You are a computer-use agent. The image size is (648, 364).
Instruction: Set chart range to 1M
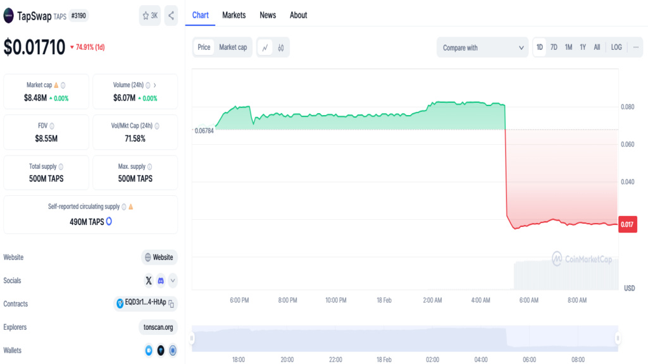click(569, 47)
